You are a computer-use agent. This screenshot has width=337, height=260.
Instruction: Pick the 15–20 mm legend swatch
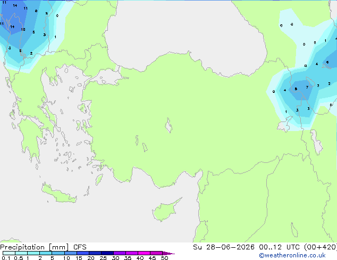[82, 253]
